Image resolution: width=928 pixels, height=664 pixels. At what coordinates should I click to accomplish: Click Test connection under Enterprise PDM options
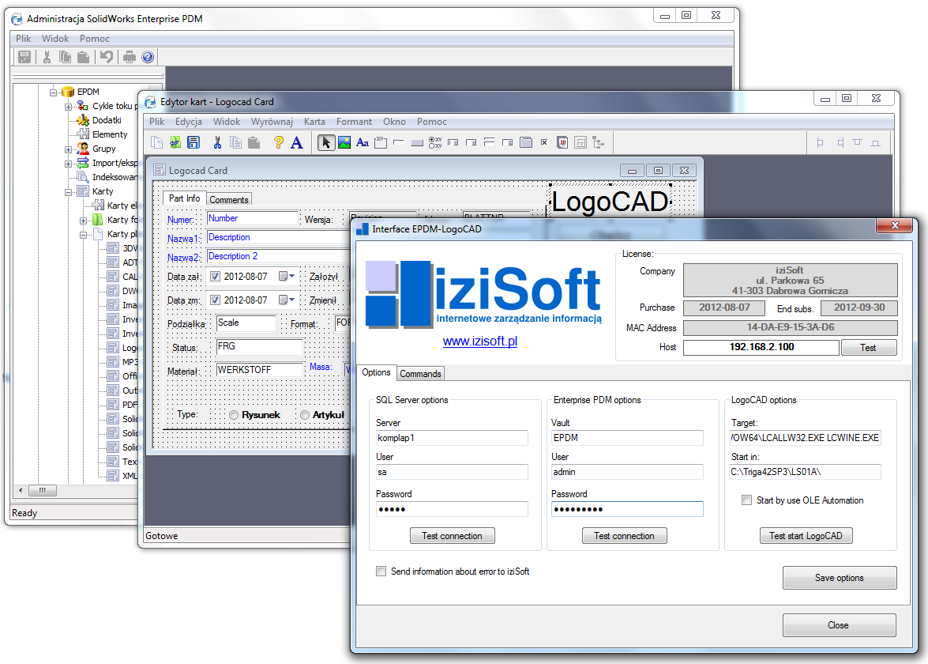point(625,535)
